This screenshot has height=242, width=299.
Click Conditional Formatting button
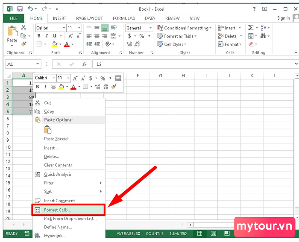click(185, 28)
